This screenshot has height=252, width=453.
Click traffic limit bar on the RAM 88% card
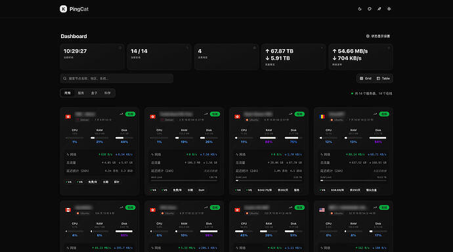pyautogui.click(x=269, y=180)
